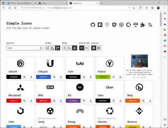Download the Tubi icon
Viewport: 168px width, 128px height.
tap(91, 77)
